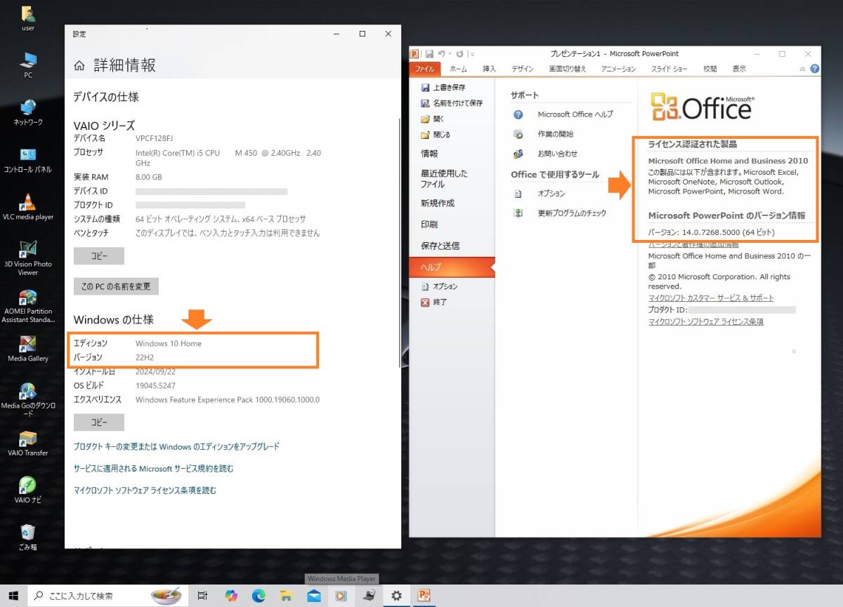
Task: Click the Save icon in PowerPoint's quick access toolbar
Action: click(429, 53)
